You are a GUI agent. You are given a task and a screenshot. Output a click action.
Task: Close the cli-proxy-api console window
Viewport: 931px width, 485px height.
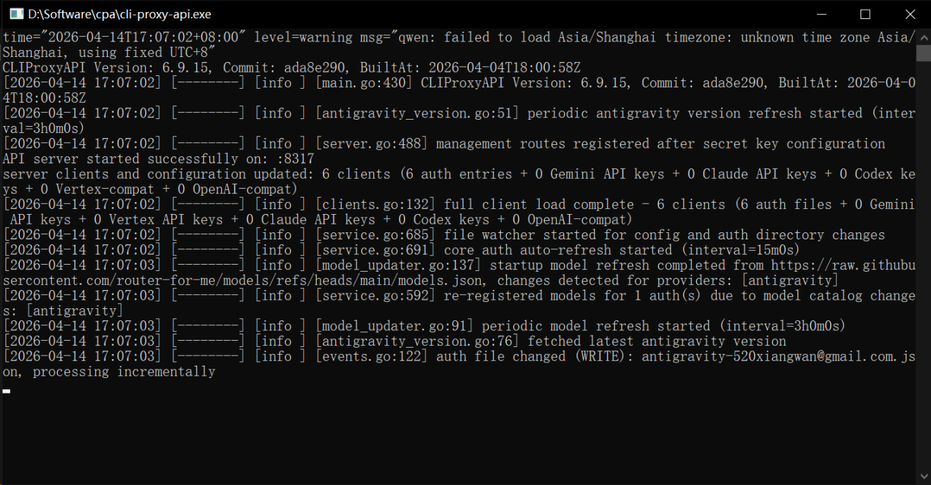point(909,14)
